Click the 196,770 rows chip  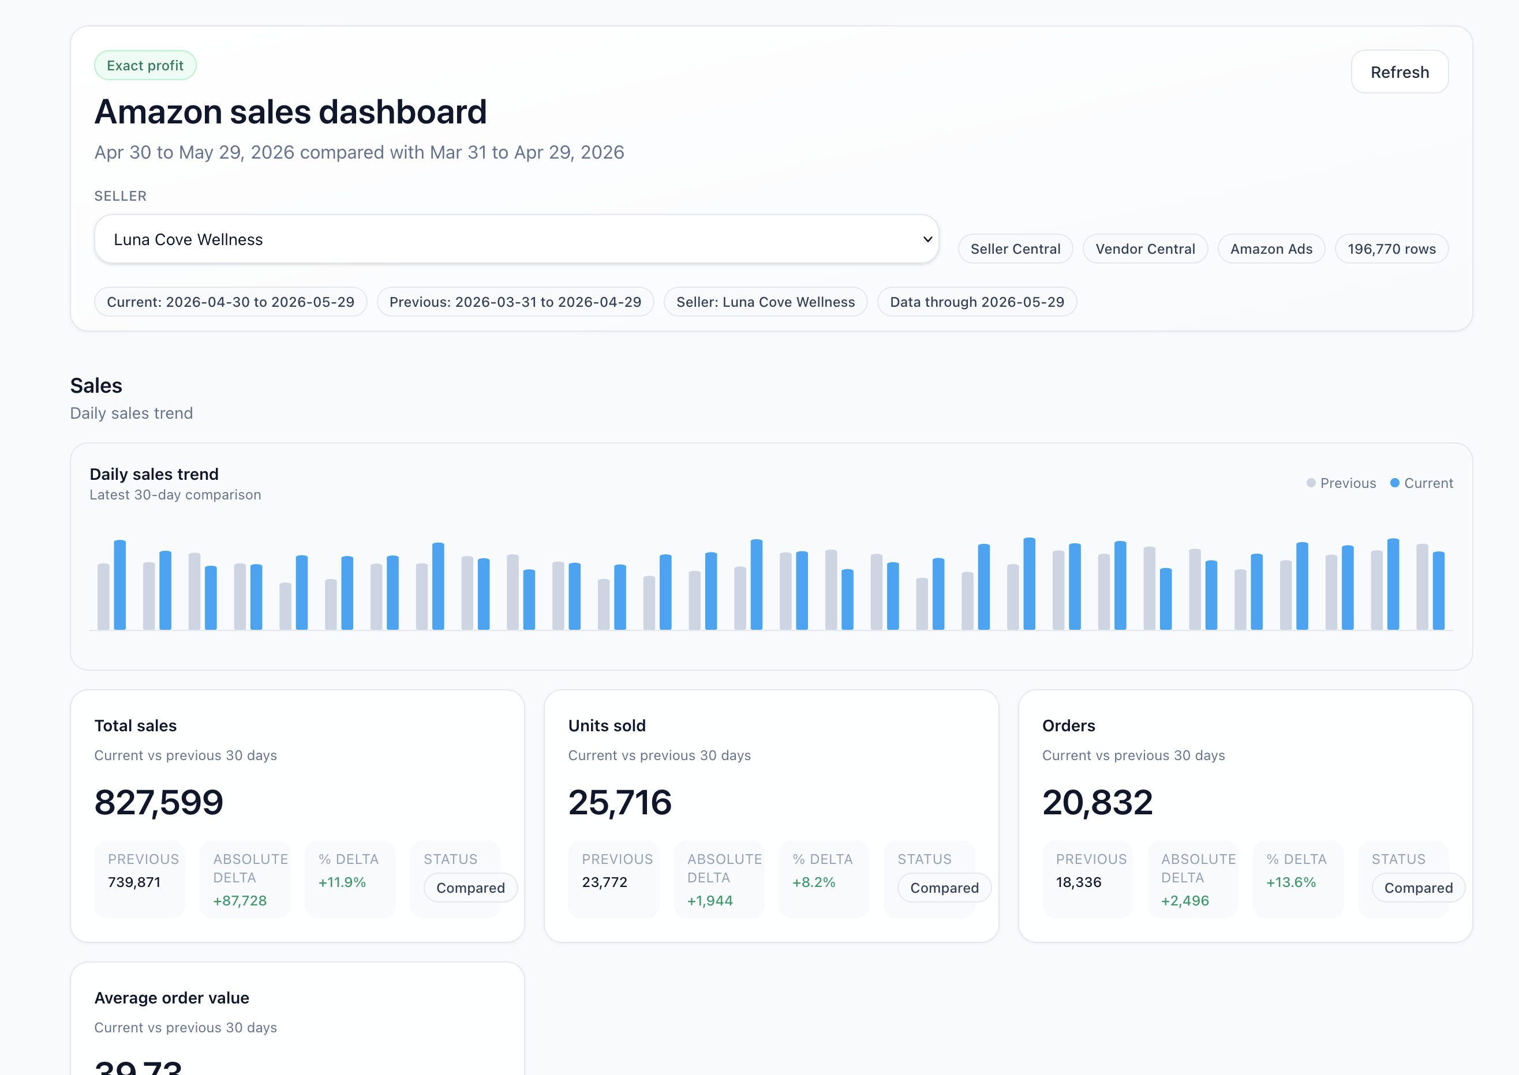[x=1391, y=249]
